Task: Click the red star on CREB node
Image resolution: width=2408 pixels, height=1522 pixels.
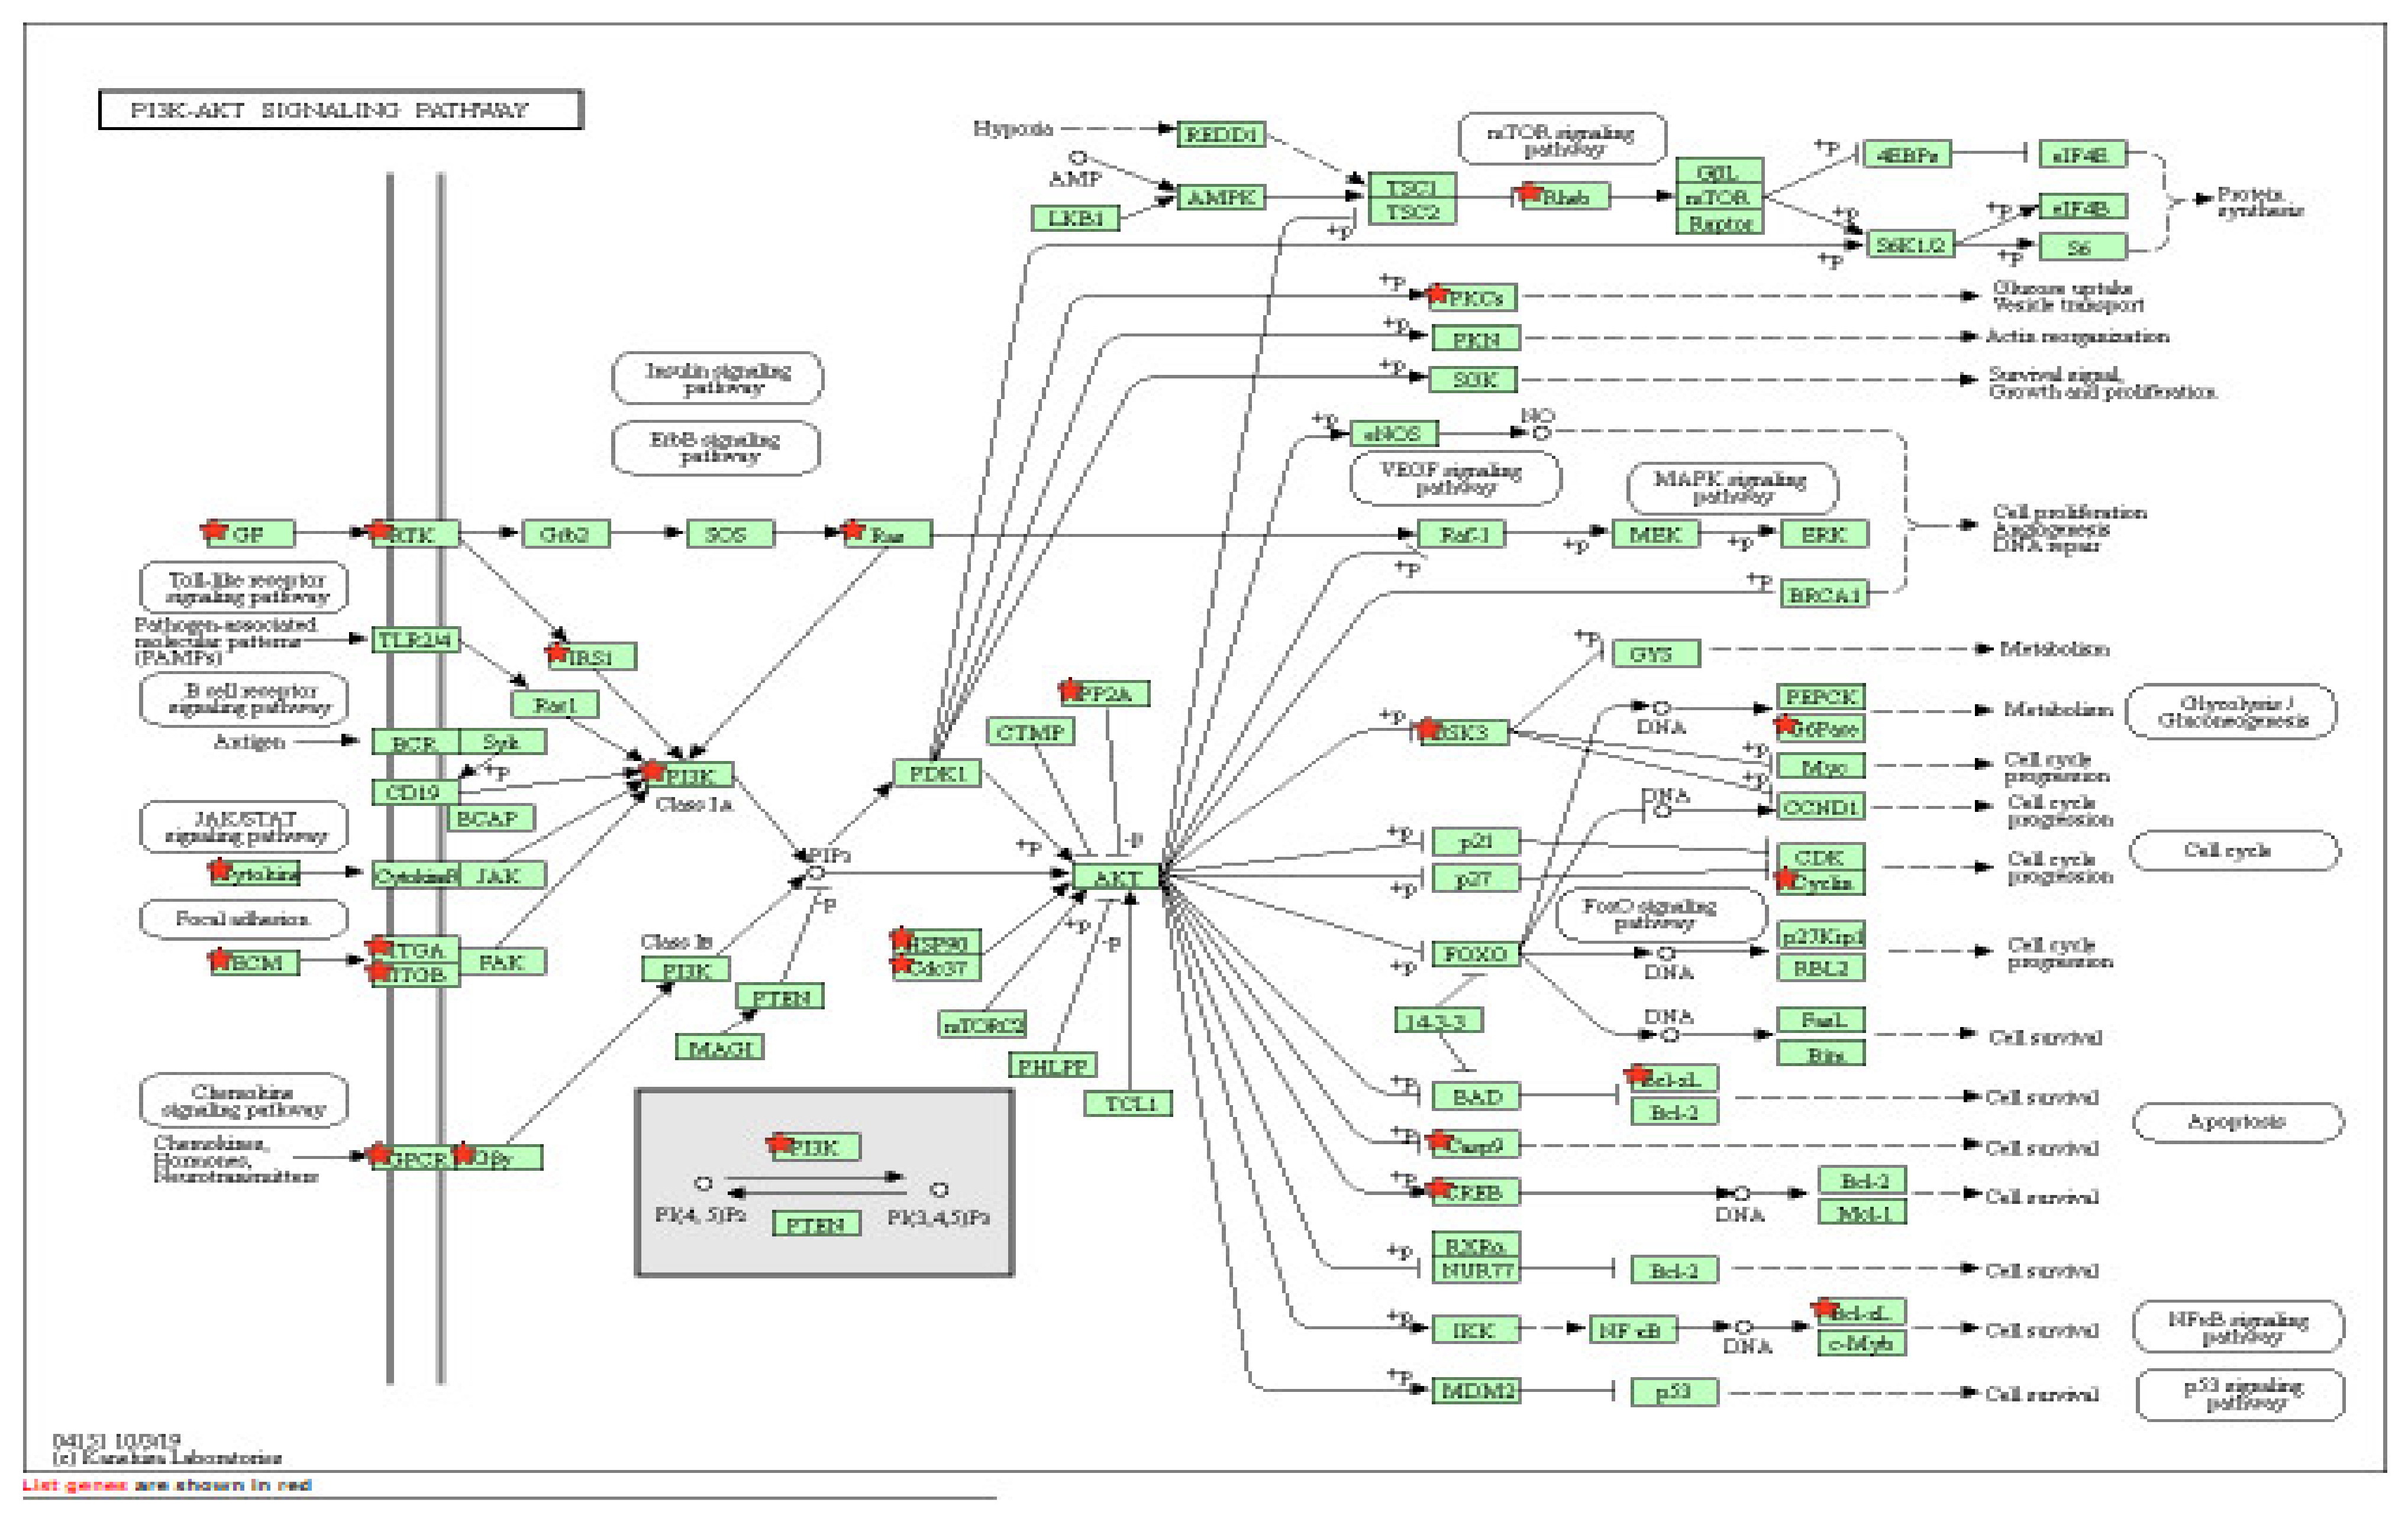Action: tap(1438, 1189)
